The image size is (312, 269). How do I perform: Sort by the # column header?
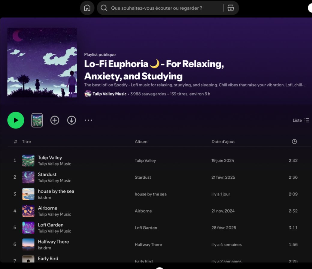pos(16,141)
